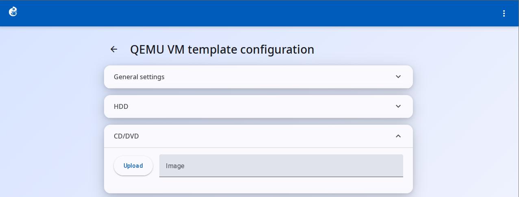Screen dimensions: 519x197
Task: Expand the HDD section chevron
Action: tap(398, 106)
